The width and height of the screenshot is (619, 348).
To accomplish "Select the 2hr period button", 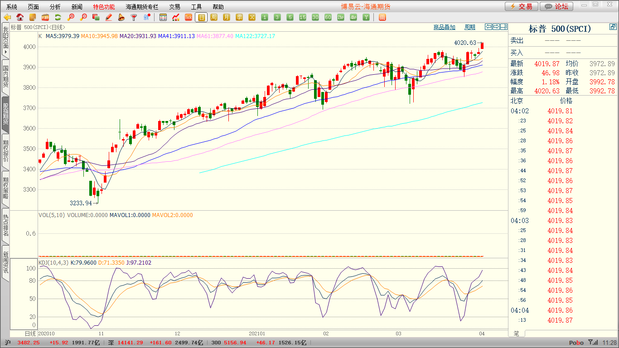I will (x=341, y=17).
